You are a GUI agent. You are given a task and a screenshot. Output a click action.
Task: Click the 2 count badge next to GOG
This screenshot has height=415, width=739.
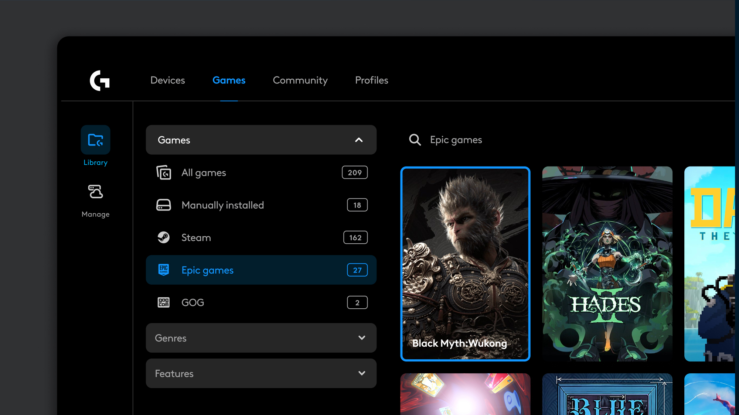pos(357,302)
